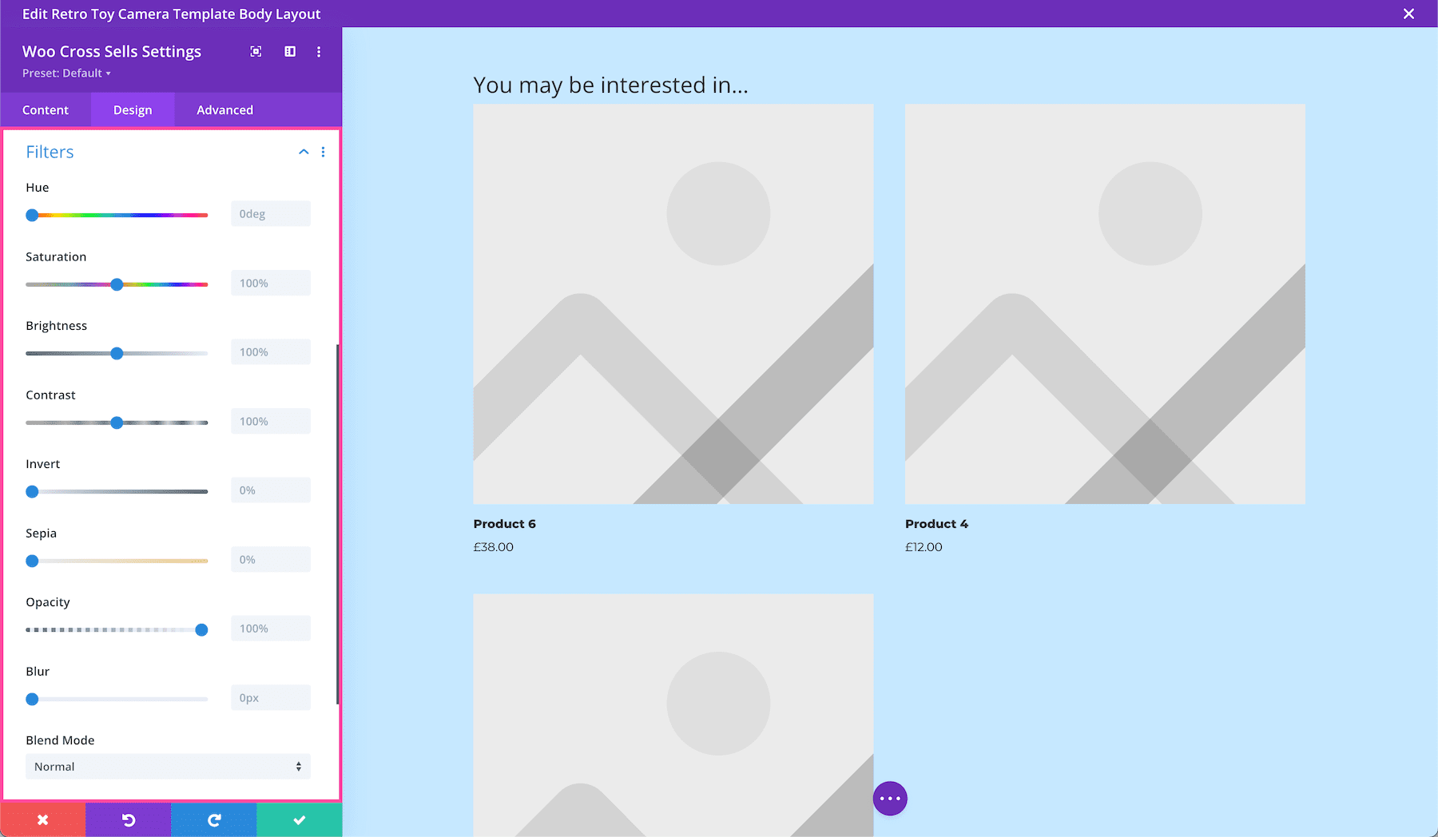
Task: Switch to the Content tab
Action: tap(46, 109)
